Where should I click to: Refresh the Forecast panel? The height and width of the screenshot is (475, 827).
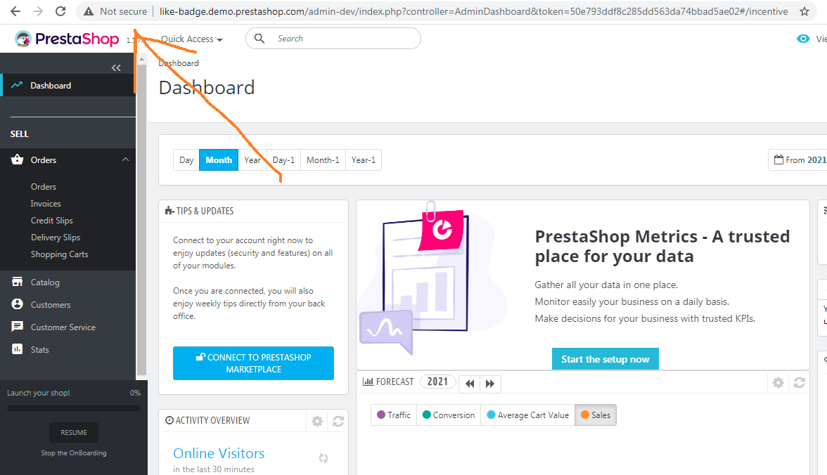(x=799, y=383)
